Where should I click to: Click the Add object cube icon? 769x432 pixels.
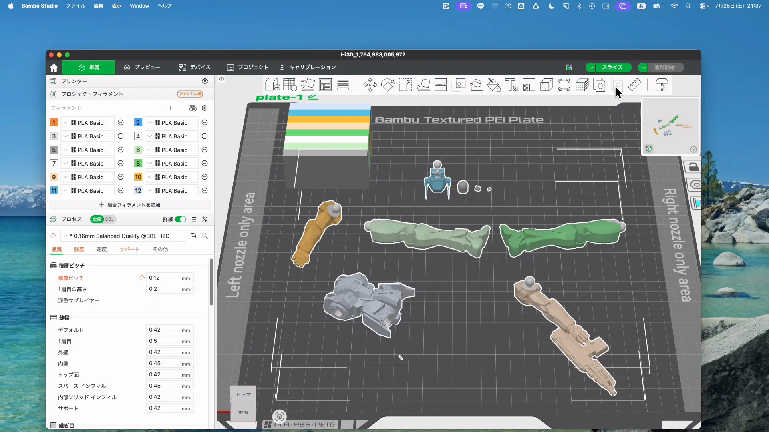tap(272, 85)
